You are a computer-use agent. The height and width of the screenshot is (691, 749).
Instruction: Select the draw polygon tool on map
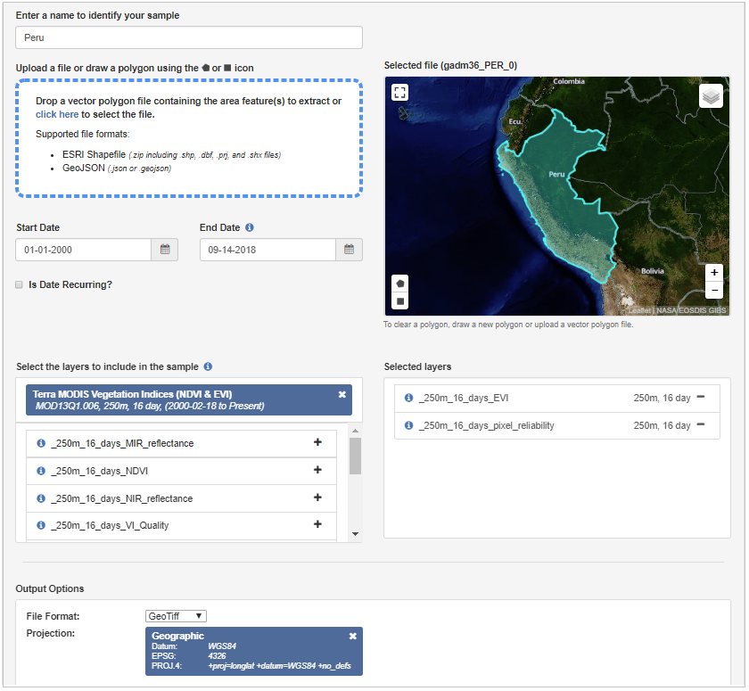point(400,284)
